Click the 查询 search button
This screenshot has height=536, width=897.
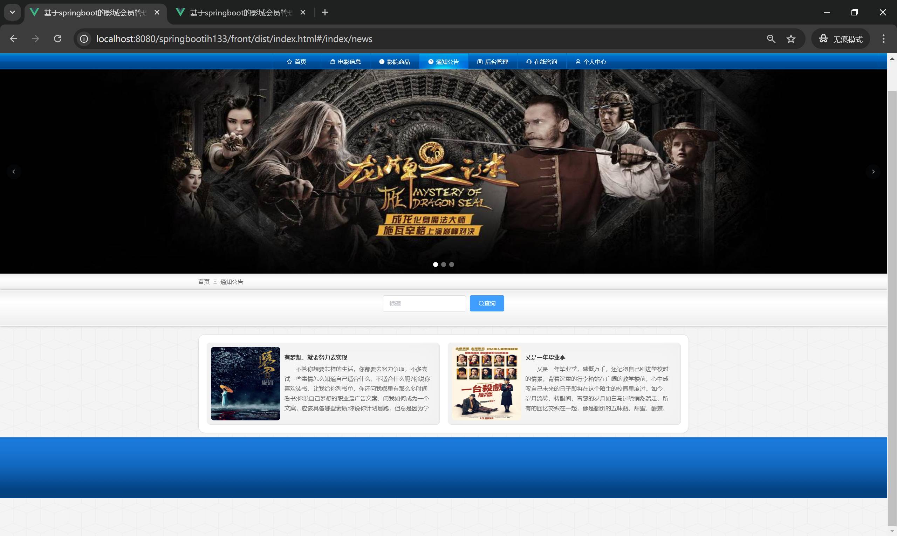click(487, 303)
